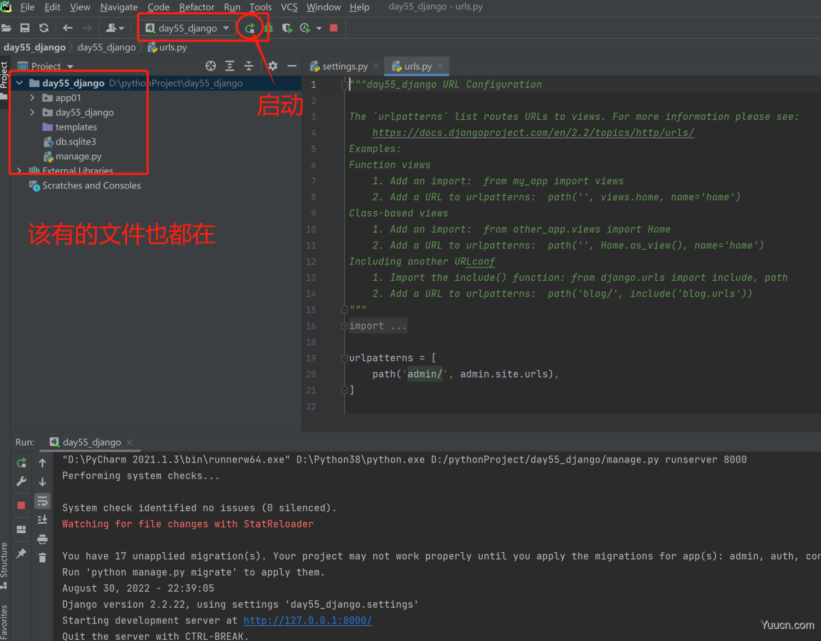Close the urls.py tab
Image resolution: width=821 pixels, height=641 pixels.
tap(441, 66)
